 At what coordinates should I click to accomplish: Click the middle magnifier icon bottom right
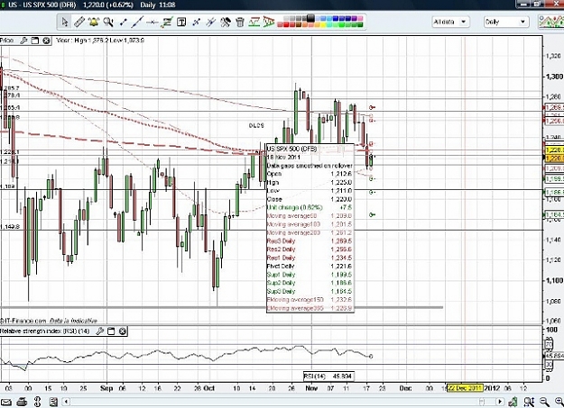point(544,402)
